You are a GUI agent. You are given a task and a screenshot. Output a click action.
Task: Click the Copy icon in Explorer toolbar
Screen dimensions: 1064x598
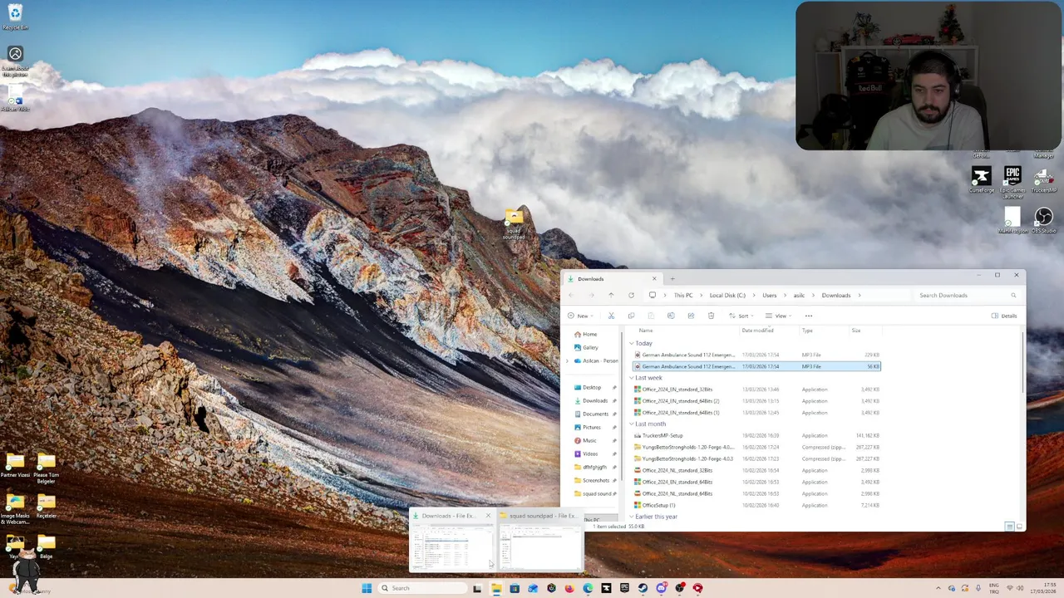click(x=631, y=316)
